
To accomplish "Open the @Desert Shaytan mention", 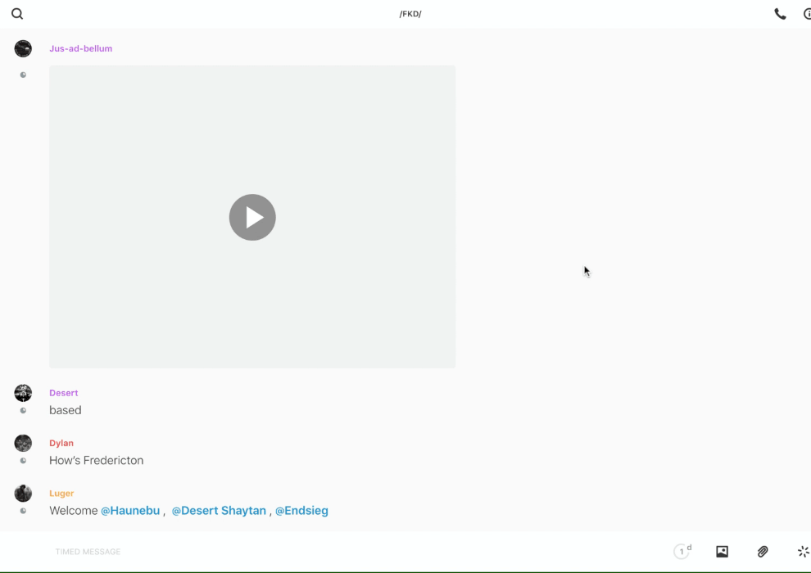I will tap(219, 511).
